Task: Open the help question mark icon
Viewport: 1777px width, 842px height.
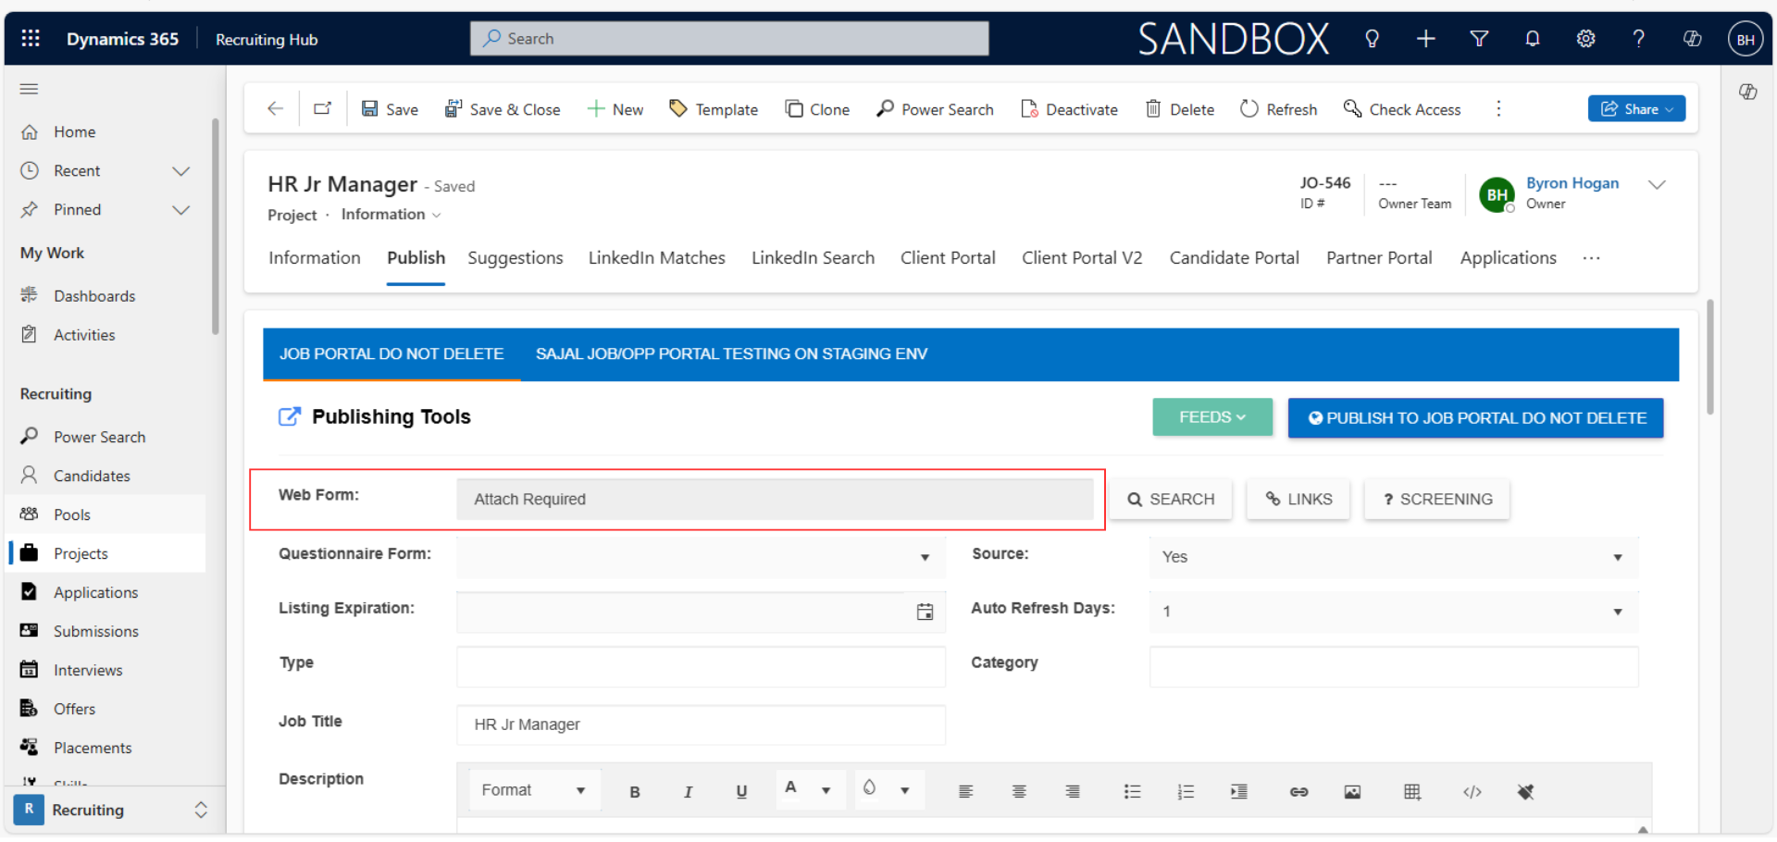Action: (1638, 39)
